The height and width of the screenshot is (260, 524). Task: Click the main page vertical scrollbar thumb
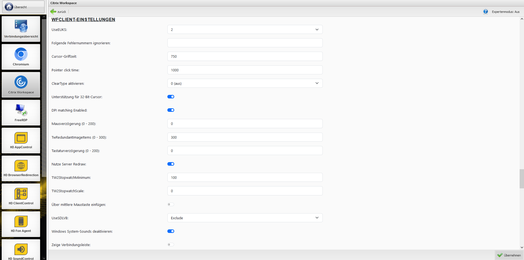click(522, 179)
